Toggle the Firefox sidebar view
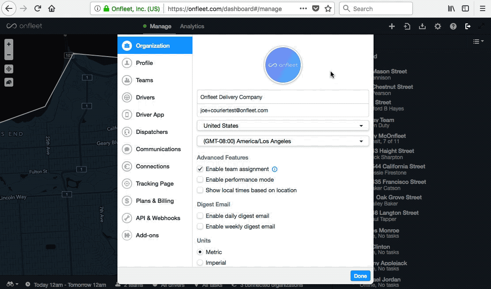 tap(465, 8)
